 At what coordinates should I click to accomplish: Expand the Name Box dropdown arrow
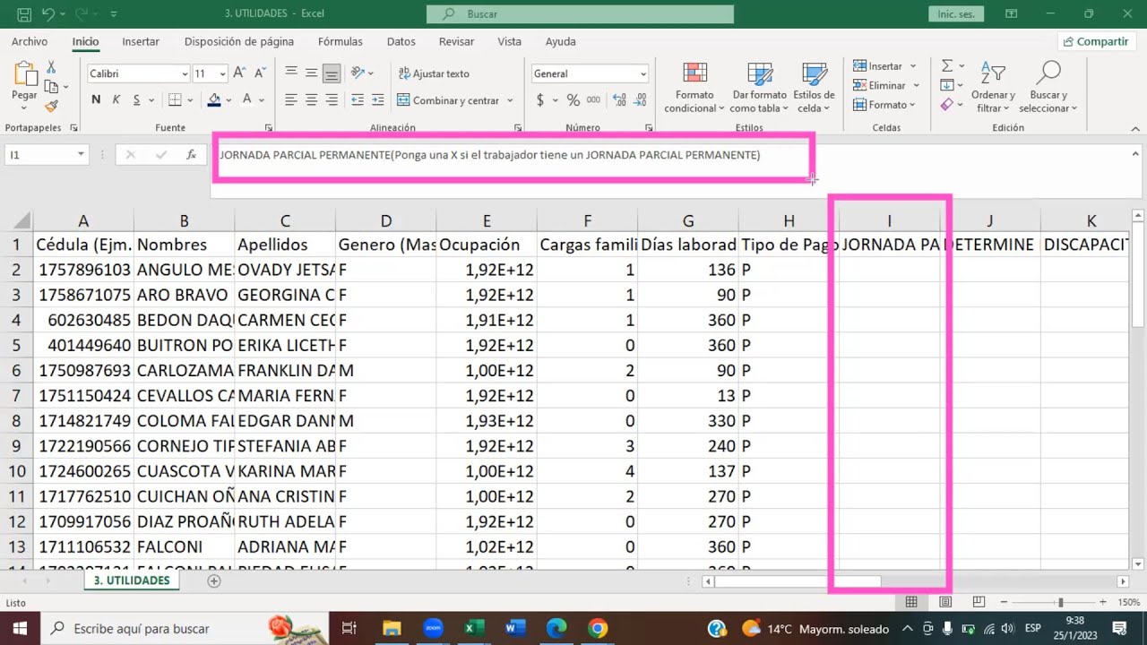pyautogui.click(x=81, y=155)
